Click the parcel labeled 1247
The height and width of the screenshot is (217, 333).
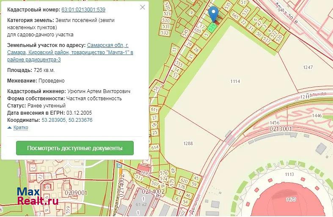tap(308, 68)
